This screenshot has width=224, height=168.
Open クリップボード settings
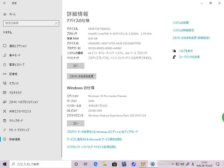click(x=16, y=121)
